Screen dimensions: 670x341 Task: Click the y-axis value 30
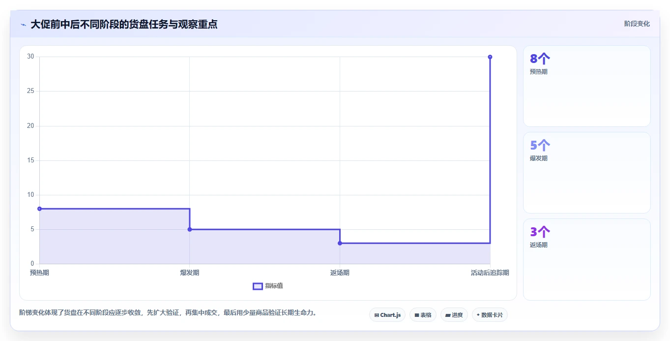[x=30, y=57]
